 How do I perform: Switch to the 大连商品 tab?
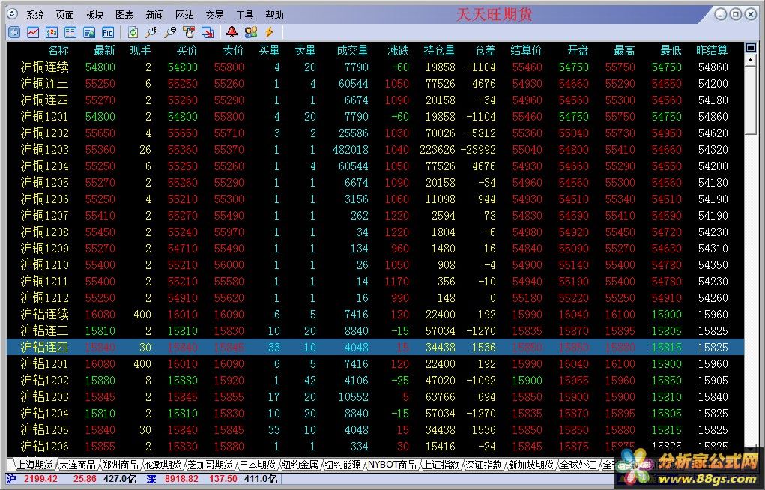click(77, 465)
